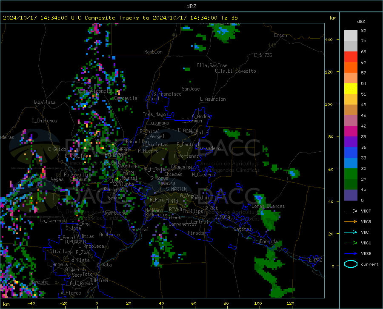Screen dimensions: 383x309
Task: Select the magenta 42 dBZ color swatch
Action: point(351,131)
